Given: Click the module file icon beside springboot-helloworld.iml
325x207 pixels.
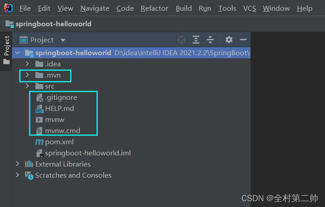Looking at the screenshot, I should 39,153.
